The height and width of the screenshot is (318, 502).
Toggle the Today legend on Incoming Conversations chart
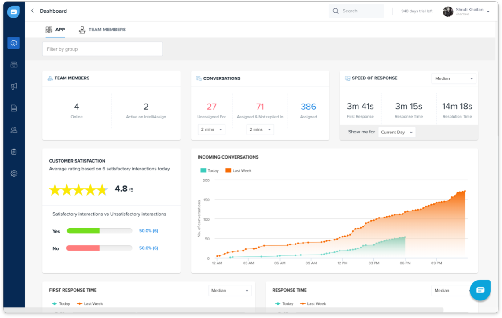pos(209,170)
